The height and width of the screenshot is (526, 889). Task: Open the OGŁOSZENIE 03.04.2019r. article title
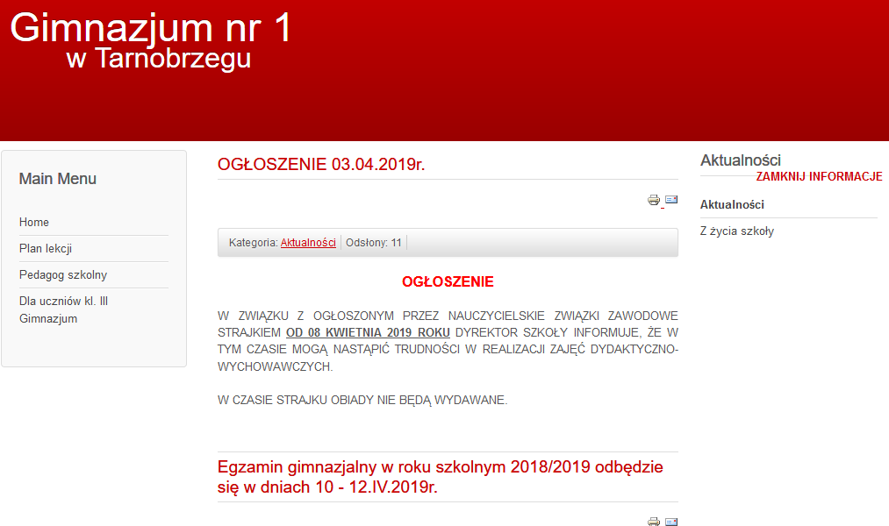point(321,165)
